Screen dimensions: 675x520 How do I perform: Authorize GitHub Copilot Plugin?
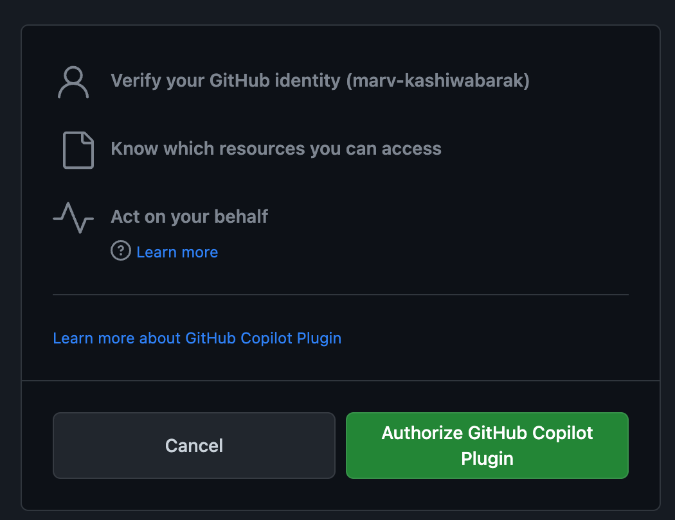click(x=487, y=446)
